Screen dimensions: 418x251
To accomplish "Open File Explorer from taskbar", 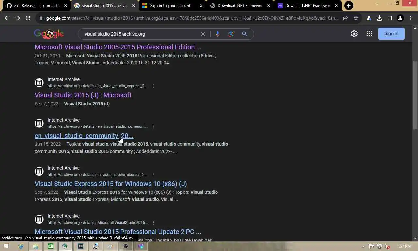I will point(36,246).
